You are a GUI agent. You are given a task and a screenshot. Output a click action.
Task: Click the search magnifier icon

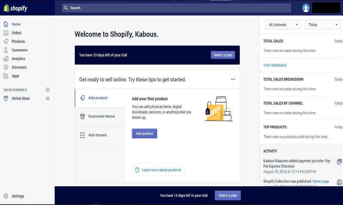point(66,8)
